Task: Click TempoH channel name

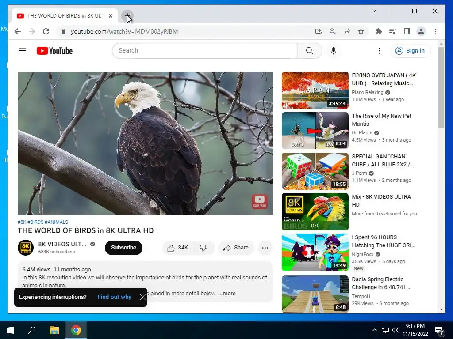Action: tap(361, 296)
